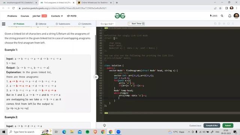
Task: Open Microsoft Edge from the taskbar
Action: 64,132
